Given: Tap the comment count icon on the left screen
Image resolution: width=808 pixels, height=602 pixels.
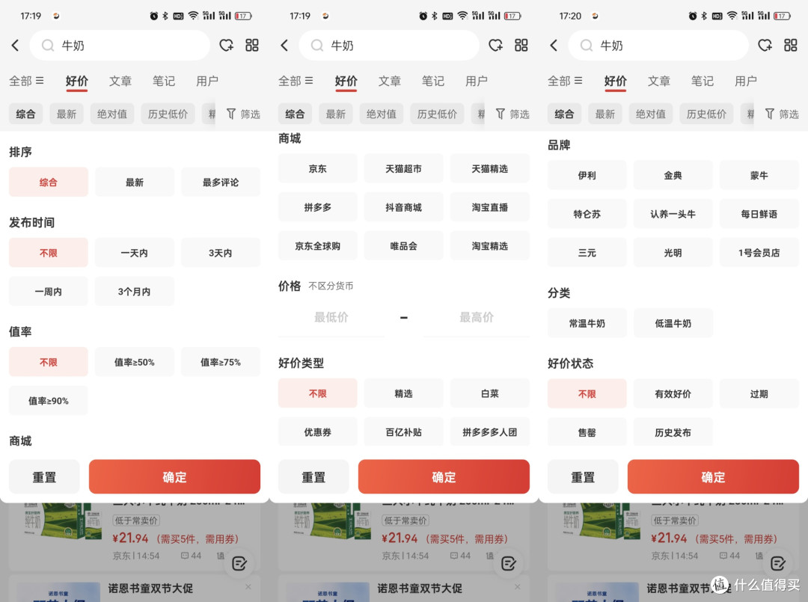Looking at the screenshot, I should (x=185, y=556).
